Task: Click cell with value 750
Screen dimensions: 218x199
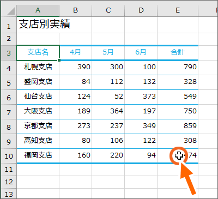Action: (x=178, y=112)
